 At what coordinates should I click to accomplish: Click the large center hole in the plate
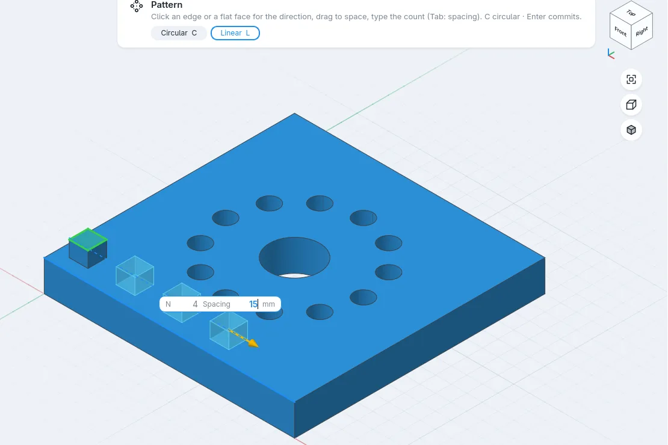click(x=294, y=257)
